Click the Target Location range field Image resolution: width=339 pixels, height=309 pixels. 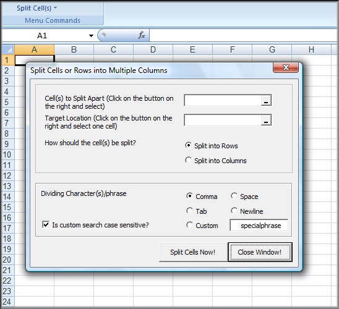223,120
